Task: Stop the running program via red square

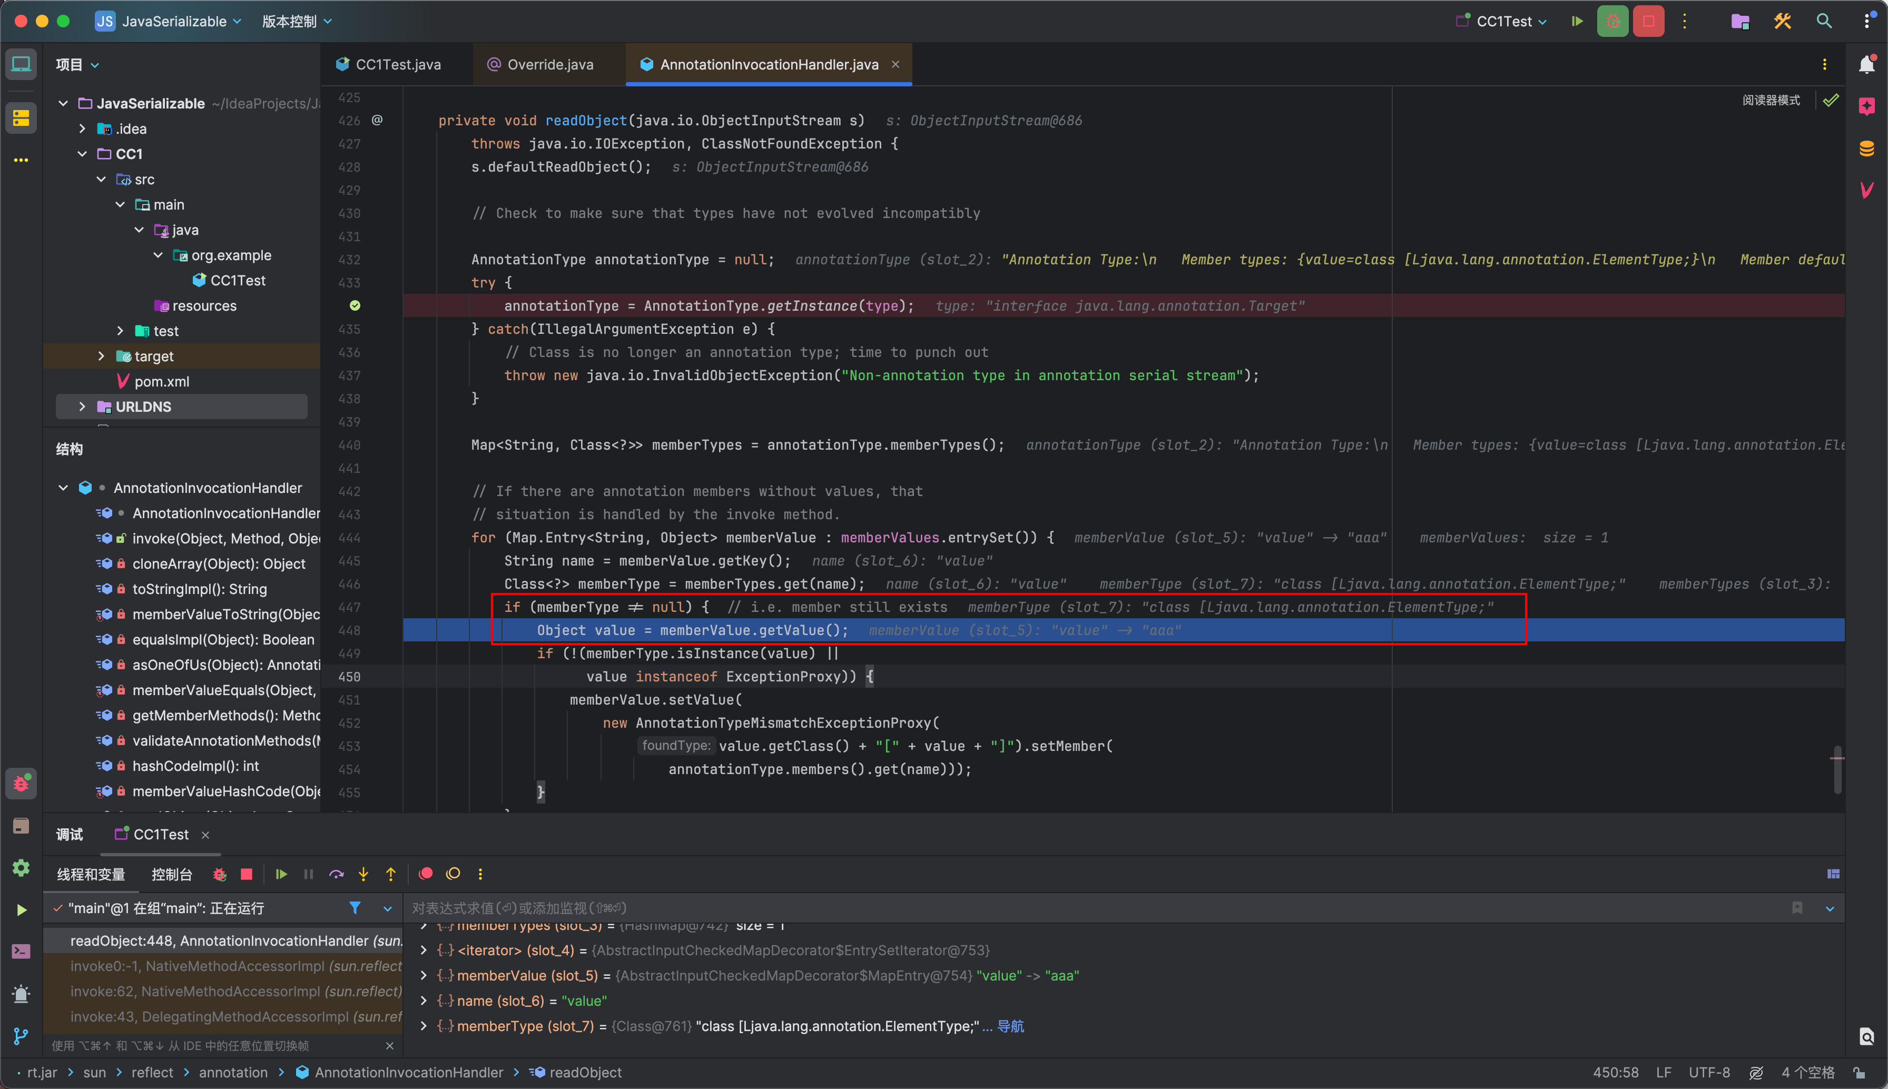Action: point(1649,22)
